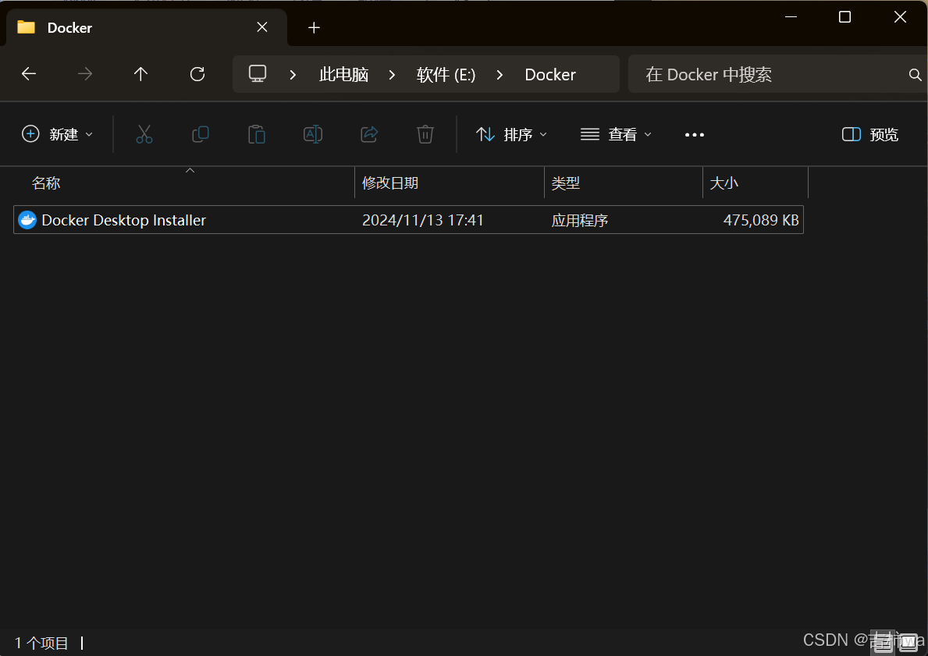Click the Paste clipboard icon
The height and width of the screenshot is (656, 928).
[x=256, y=134]
